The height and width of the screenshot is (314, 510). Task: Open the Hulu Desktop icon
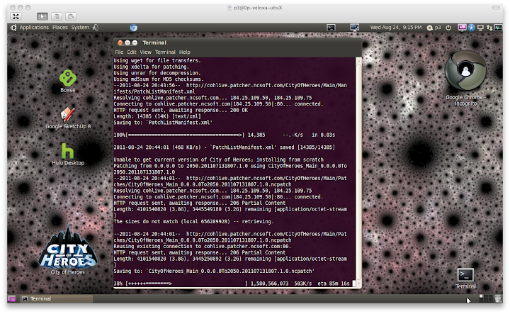pos(68,155)
